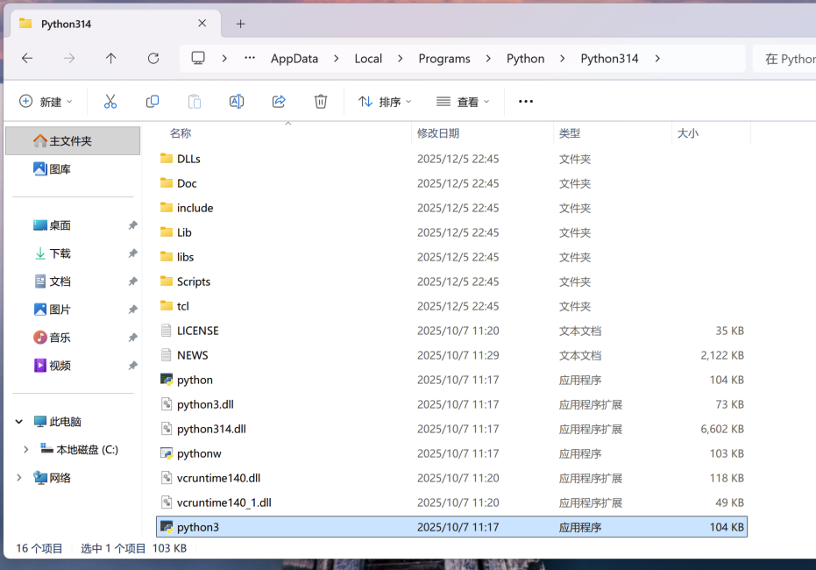Open 文档 Documents in sidebar
The image size is (816, 570).
(73, 281)
